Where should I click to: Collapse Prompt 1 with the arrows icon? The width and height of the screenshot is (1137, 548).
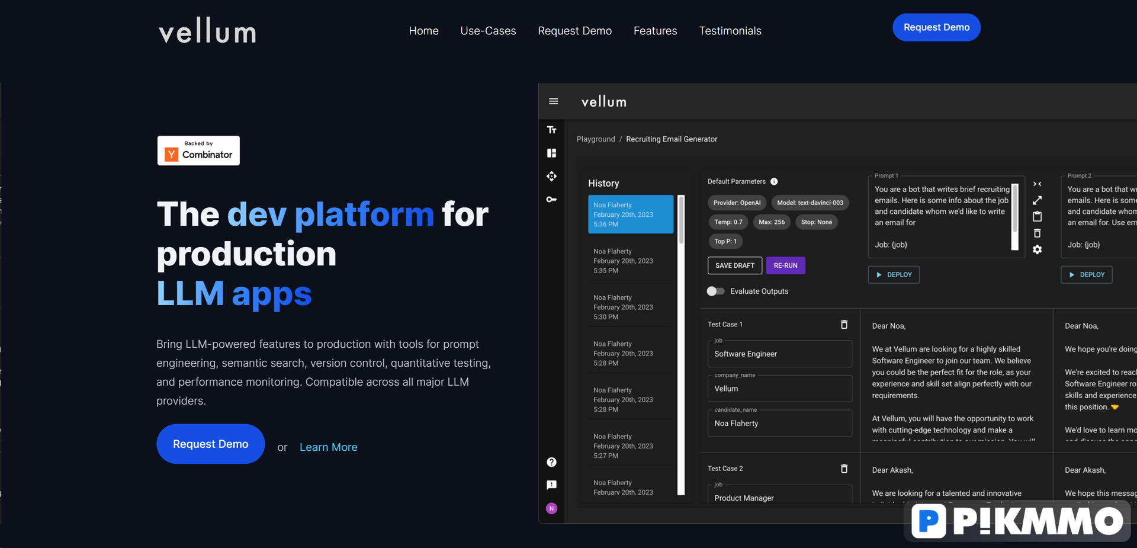tap(1037, 184)
